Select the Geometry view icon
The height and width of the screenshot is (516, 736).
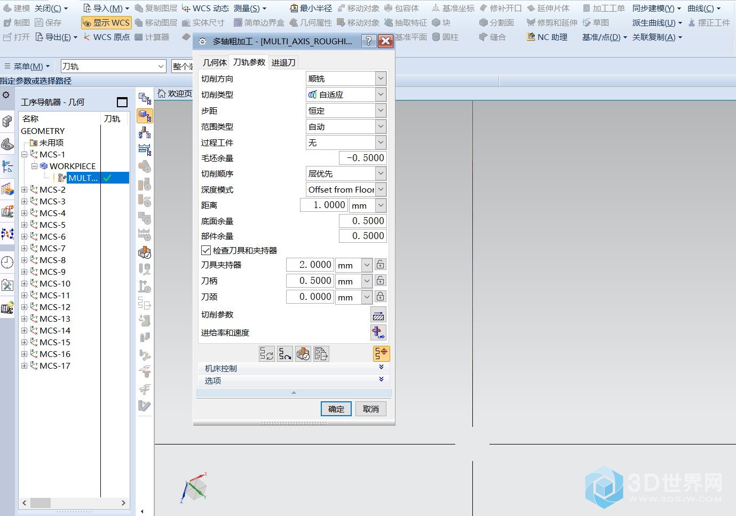145,116
